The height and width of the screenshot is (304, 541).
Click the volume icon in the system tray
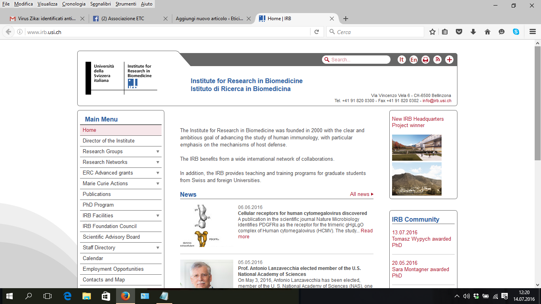click(x=466, y=296)
